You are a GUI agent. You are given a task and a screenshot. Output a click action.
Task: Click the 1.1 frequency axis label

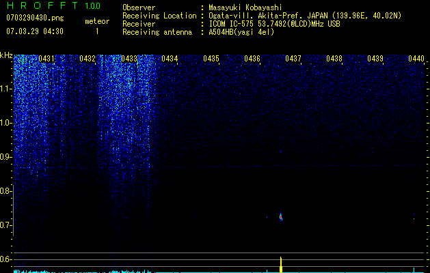pos(5,89)
